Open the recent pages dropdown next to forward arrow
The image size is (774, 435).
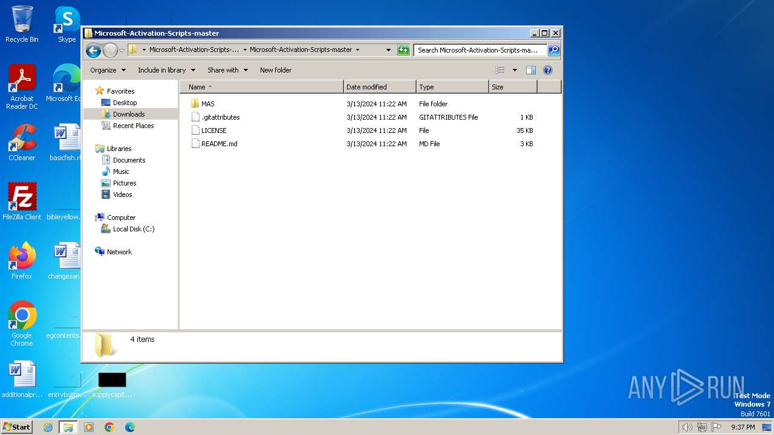[x=122, y=50]
